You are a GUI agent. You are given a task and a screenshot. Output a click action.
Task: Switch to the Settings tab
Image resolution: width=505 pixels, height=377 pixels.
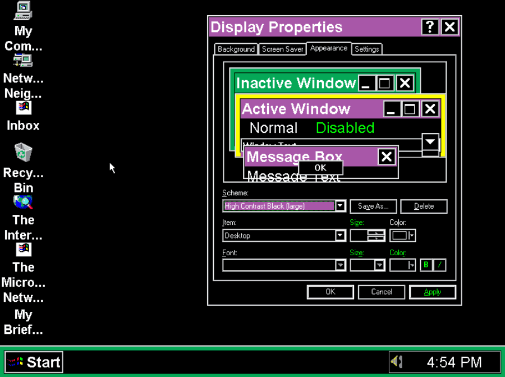click(x=366, y=49)
